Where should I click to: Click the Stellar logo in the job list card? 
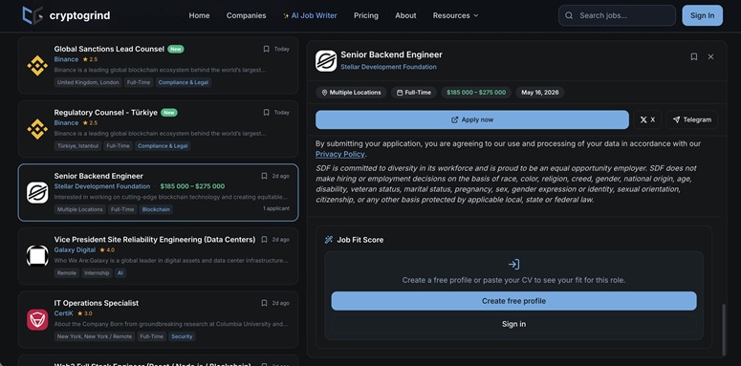point(37,193)
